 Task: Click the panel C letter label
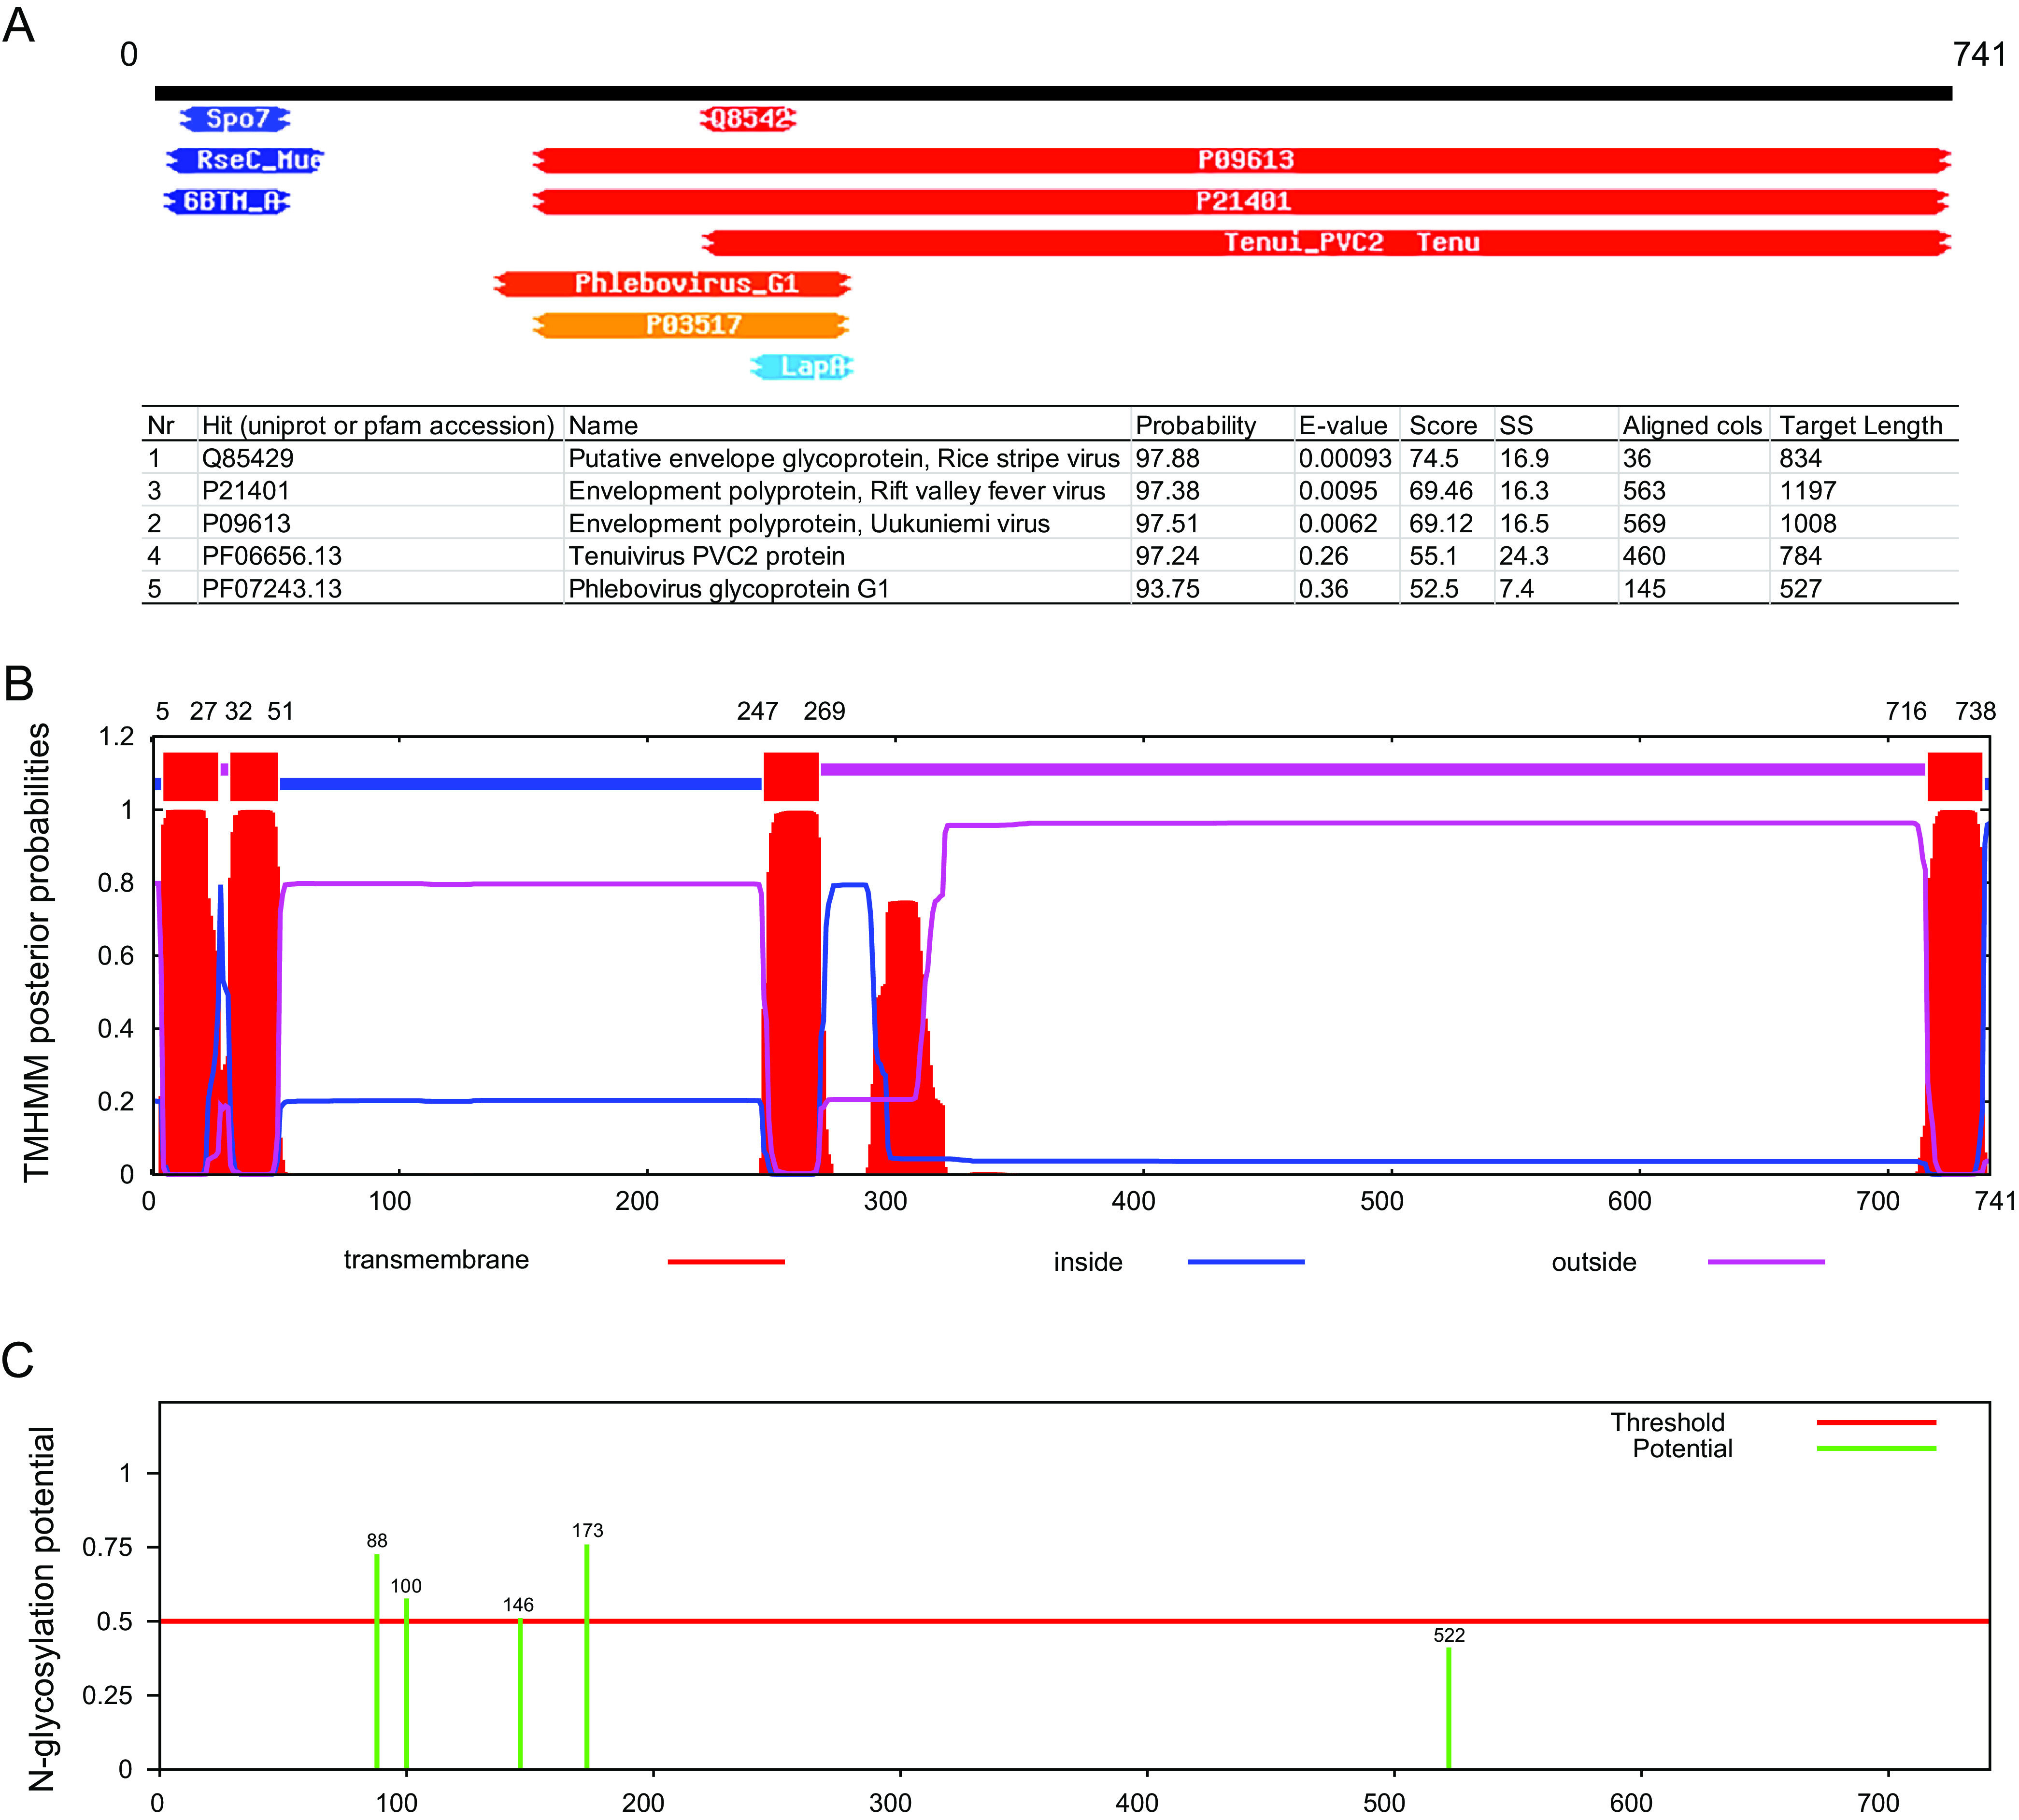(18, 1360)
